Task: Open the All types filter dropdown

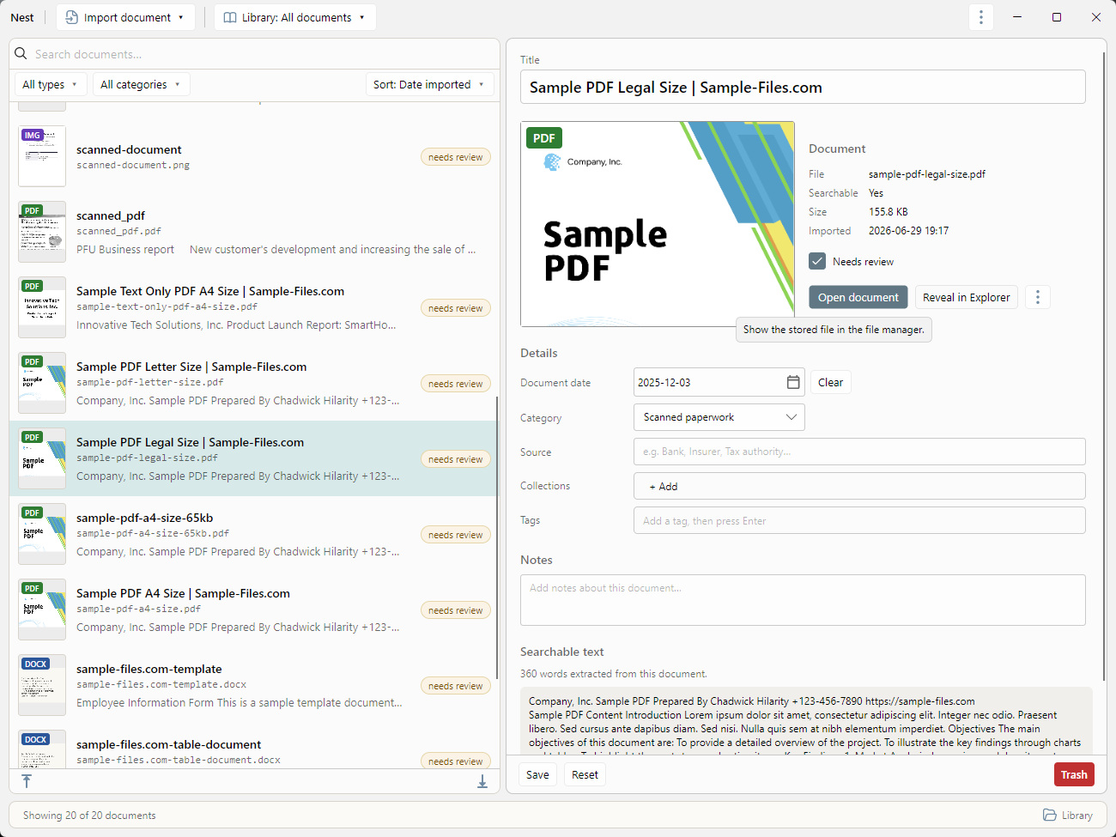Action: [x=50, y=84]
